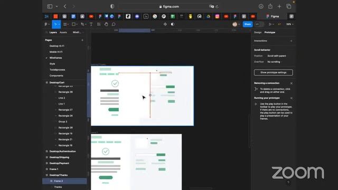Click the search icon in the layers panel
The width and height of the screenshot is (338, 190).
[46, 32]
